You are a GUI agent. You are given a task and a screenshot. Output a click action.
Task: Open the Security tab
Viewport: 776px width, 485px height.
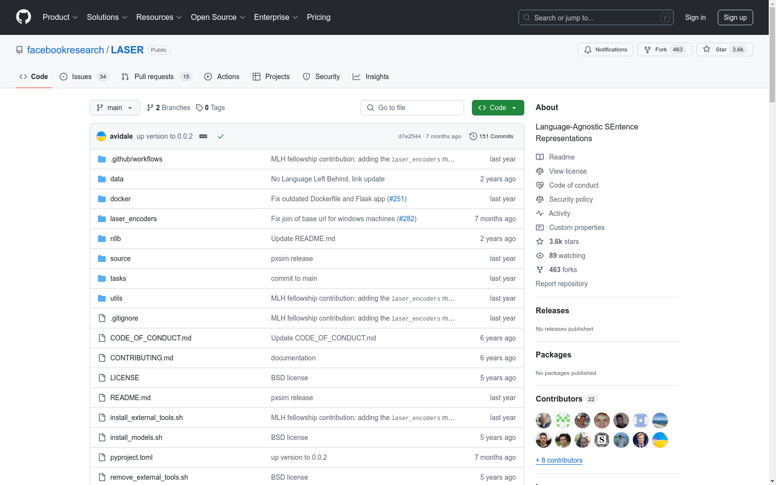pyautogui.click(x=321, y=77)
